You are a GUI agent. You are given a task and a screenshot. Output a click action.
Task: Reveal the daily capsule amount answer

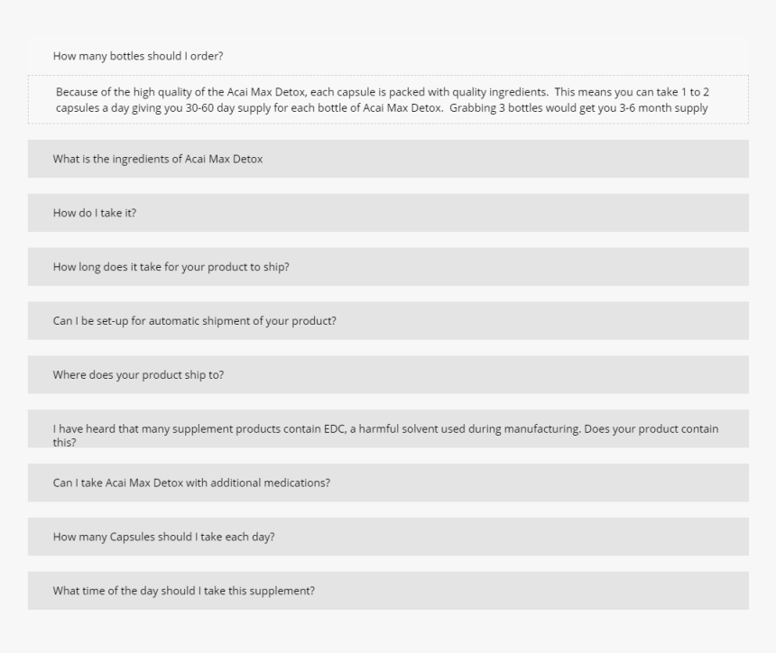[x=388, y=537]
